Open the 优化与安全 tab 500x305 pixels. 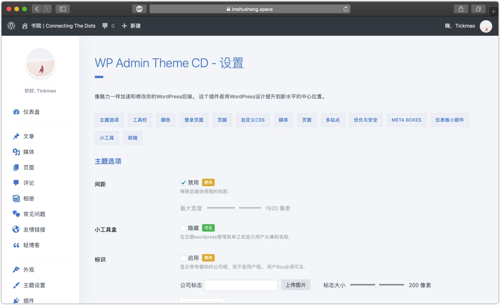click(366, 120)
